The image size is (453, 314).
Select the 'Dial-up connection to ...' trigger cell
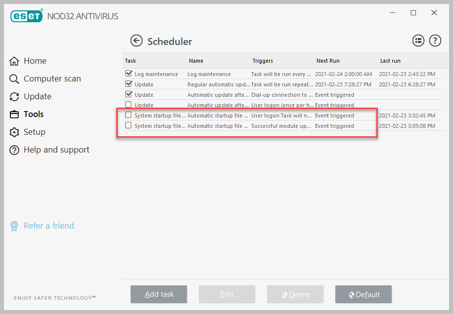coord(282,95)
